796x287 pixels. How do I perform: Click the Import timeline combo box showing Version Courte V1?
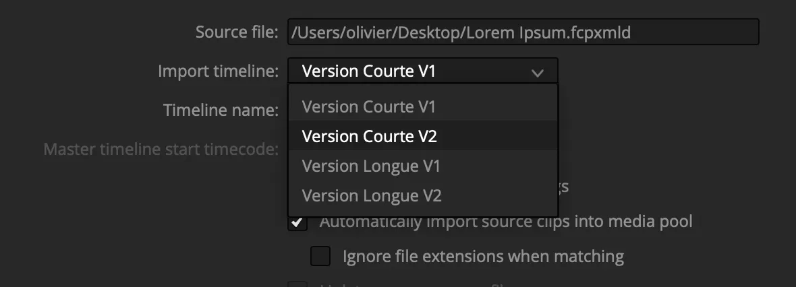click(411, 71)
